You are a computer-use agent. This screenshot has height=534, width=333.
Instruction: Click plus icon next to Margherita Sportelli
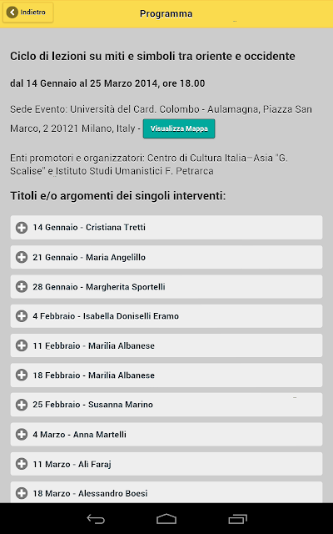pos(22,287)
